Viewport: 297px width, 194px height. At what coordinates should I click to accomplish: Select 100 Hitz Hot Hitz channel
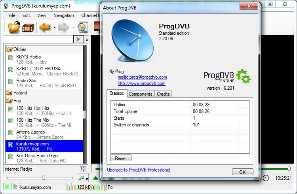coord(44,111)
